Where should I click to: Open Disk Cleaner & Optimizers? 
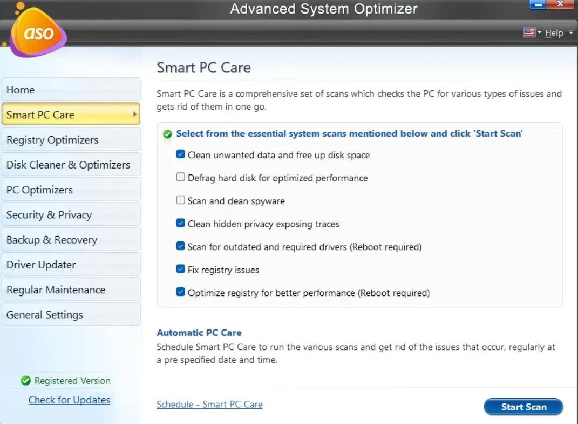pos(68,164)
